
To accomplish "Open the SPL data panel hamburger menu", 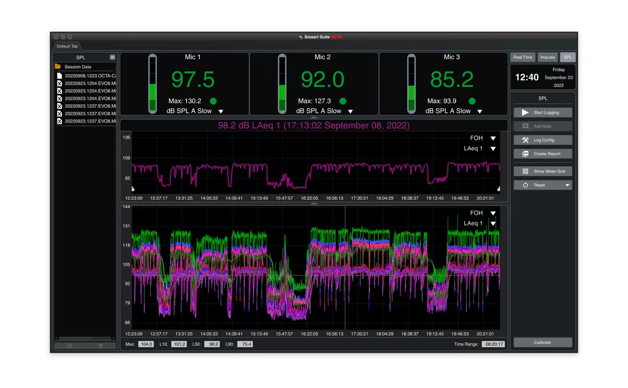I will pos(113,57).
